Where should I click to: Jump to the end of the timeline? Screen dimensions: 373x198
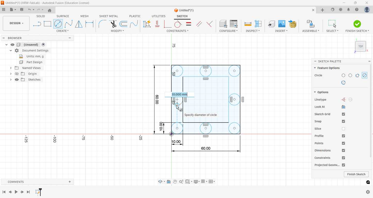pos(28,192)
